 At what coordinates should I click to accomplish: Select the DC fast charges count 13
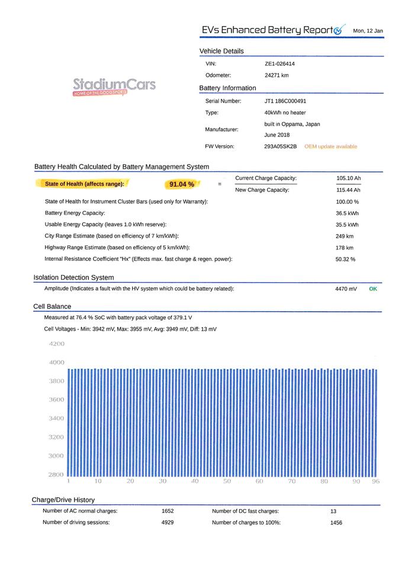(333, 511)
